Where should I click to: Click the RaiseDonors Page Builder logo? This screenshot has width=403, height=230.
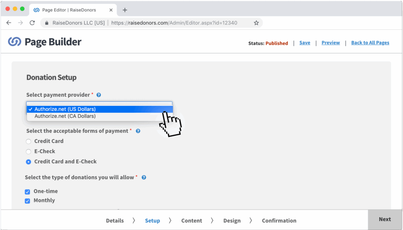[44, 42]
